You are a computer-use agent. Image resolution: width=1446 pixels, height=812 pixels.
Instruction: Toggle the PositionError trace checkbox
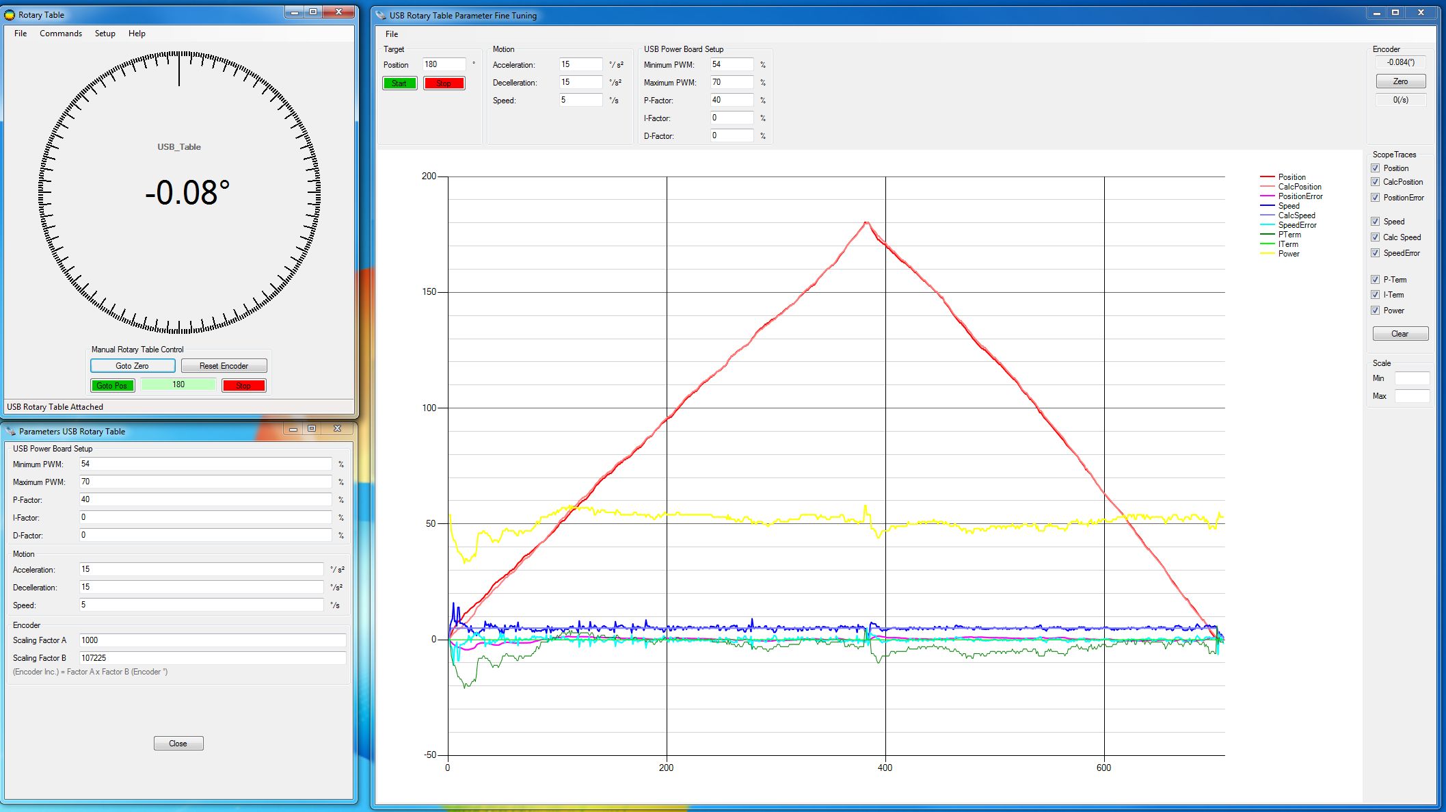[x=1376, y=198]
